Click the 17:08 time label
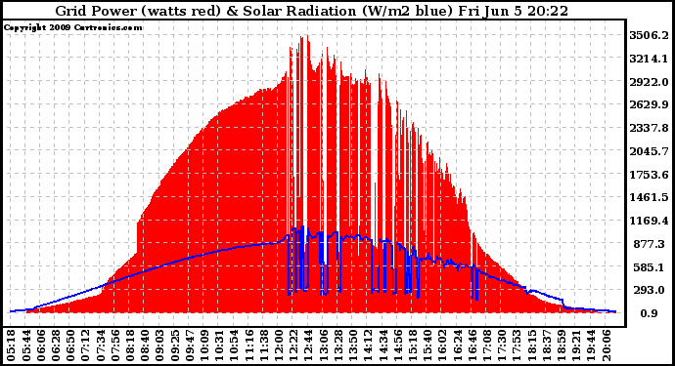This screenshot has height=366, width=675. tap(486, 346)
